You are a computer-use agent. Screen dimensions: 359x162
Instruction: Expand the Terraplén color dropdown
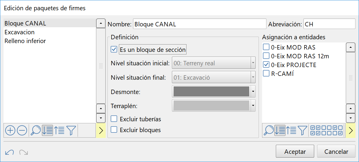pyautogui.click(x=253, y=105)
